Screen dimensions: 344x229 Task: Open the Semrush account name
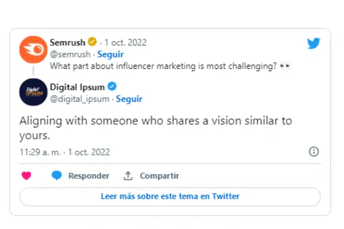67,42
